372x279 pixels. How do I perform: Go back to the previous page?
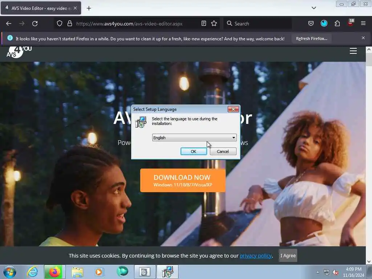click(9, 24)
